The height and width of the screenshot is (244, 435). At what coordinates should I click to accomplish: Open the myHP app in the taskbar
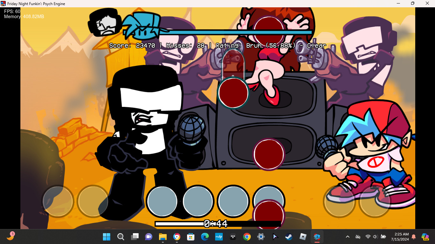(x=219, y=237)
